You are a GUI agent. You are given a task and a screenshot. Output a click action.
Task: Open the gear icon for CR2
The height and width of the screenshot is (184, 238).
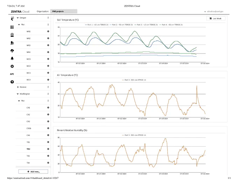(x=48, y=114)
